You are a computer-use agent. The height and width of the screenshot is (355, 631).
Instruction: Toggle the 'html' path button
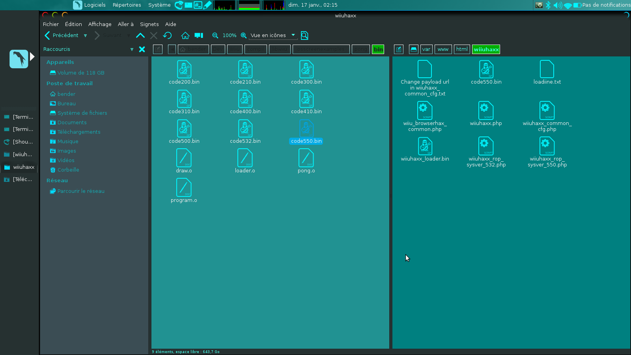point(462,49)
